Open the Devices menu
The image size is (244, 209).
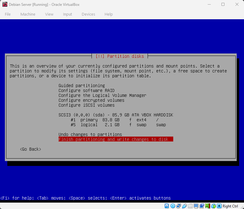pyautogui.click(x=88, y=14)
